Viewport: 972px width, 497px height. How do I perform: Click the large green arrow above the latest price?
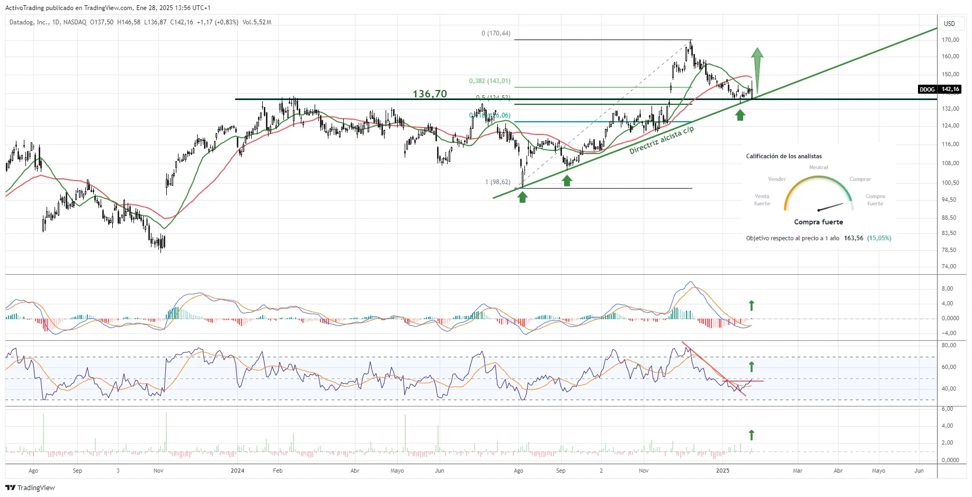click(757, 69)
